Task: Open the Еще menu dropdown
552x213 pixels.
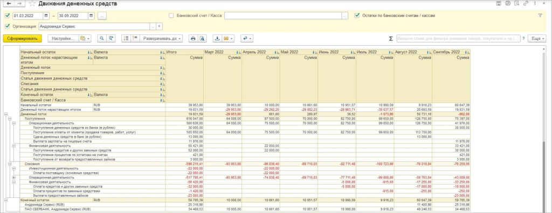Action: click(536, 39)
